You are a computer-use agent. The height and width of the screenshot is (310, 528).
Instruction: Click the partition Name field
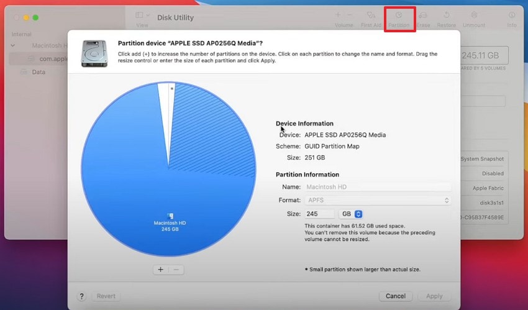point(378,187)
